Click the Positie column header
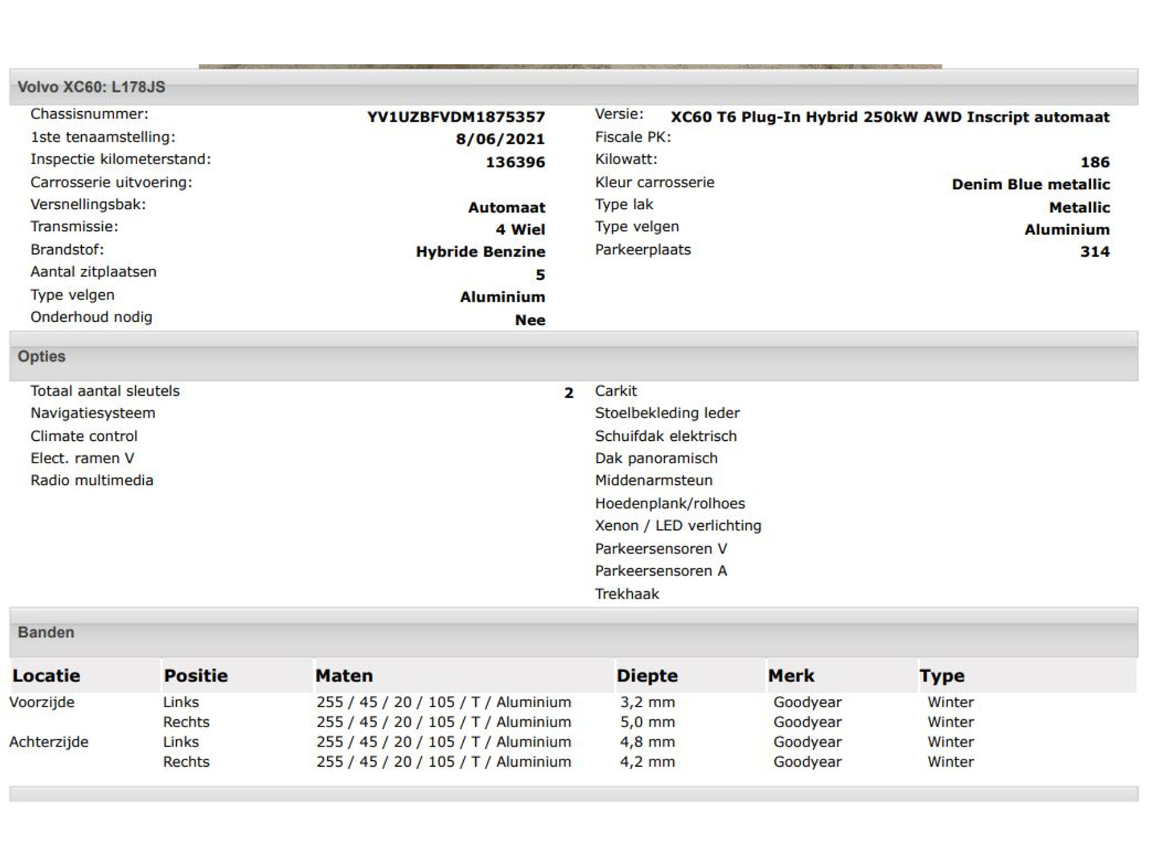This screenshot has width=1155, height=866. point(196,676)
